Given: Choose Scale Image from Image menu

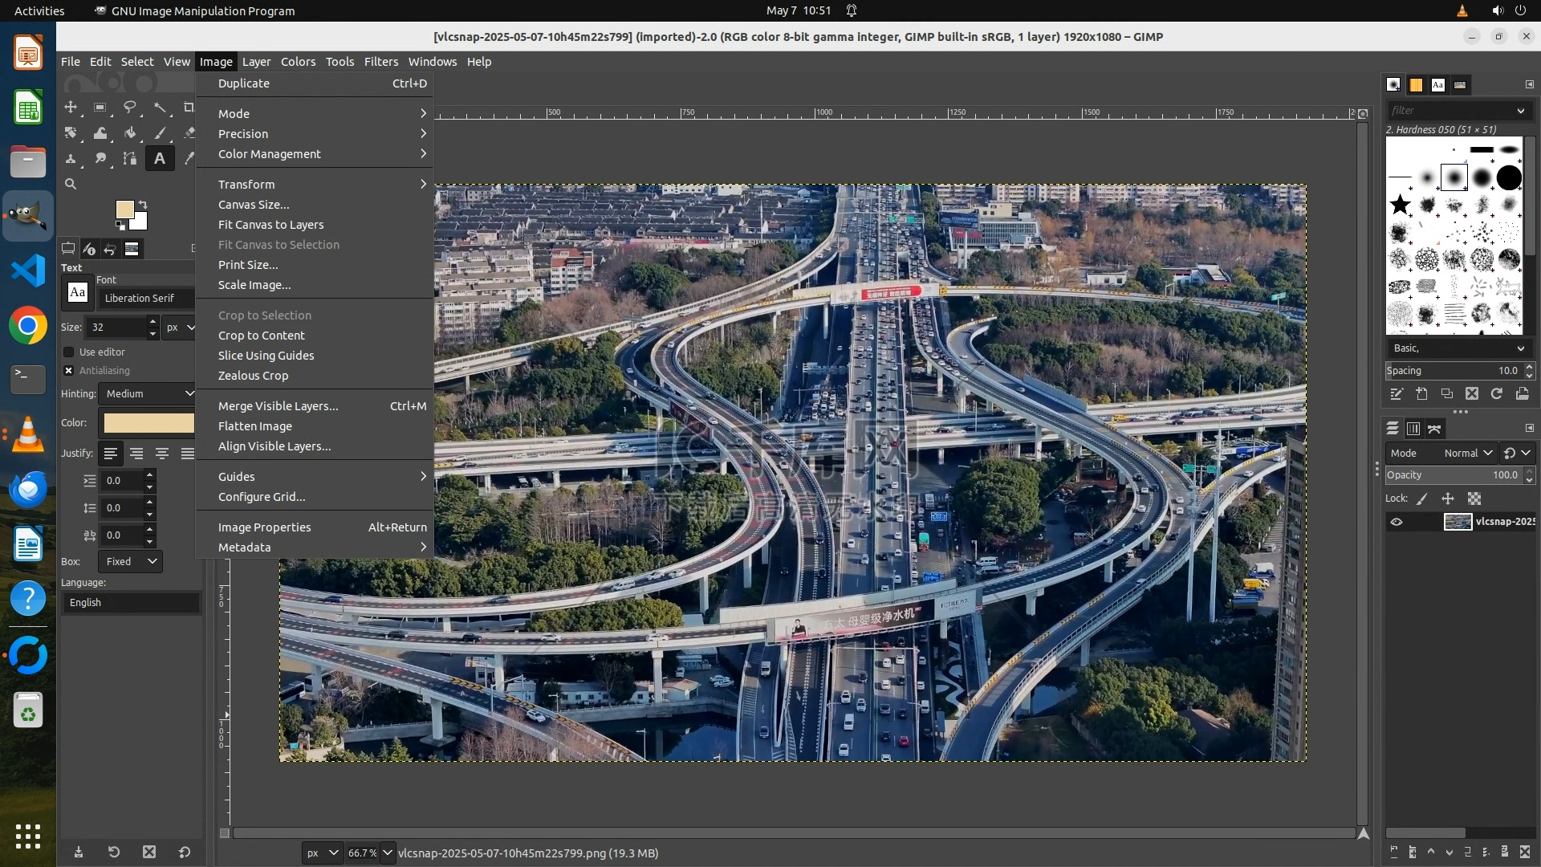Looking at the screenshot, I should tap(254, 285).
